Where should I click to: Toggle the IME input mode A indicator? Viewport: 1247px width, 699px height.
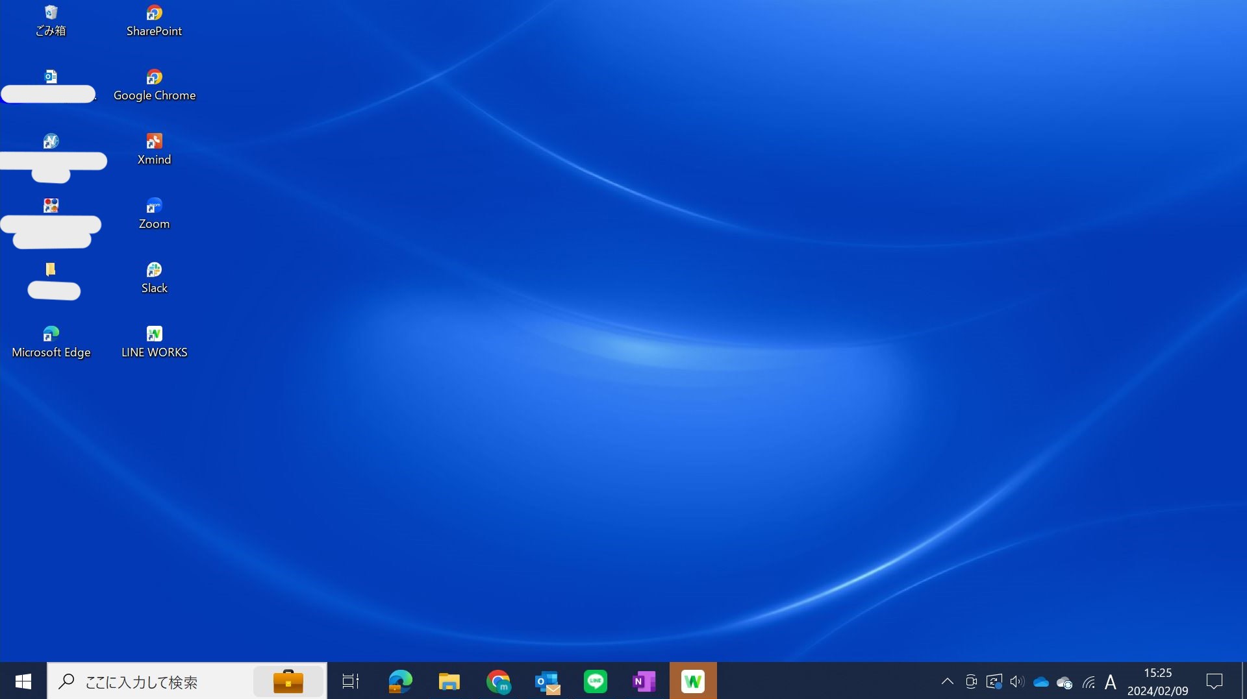coord(1111,682)
